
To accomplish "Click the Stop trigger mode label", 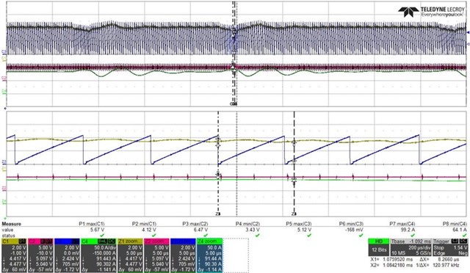I will pyautogui.click(x=439, y=248).
